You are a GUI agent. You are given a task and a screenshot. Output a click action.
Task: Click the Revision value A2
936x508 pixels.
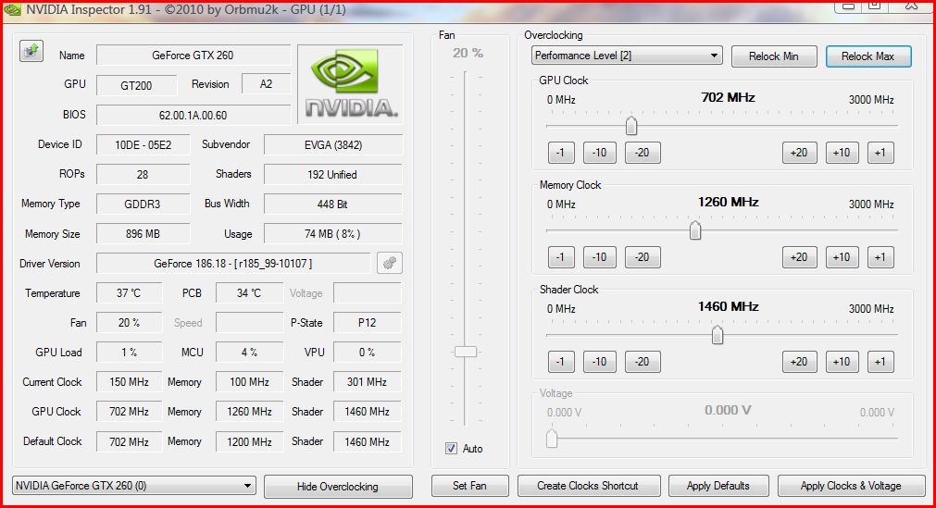(x=267, y=84)
